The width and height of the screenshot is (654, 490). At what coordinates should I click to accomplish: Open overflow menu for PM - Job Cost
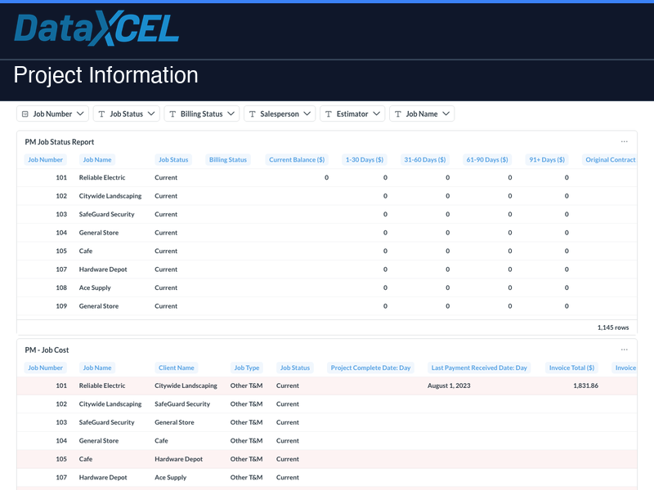pyautogui.click(x=625, y=349)
